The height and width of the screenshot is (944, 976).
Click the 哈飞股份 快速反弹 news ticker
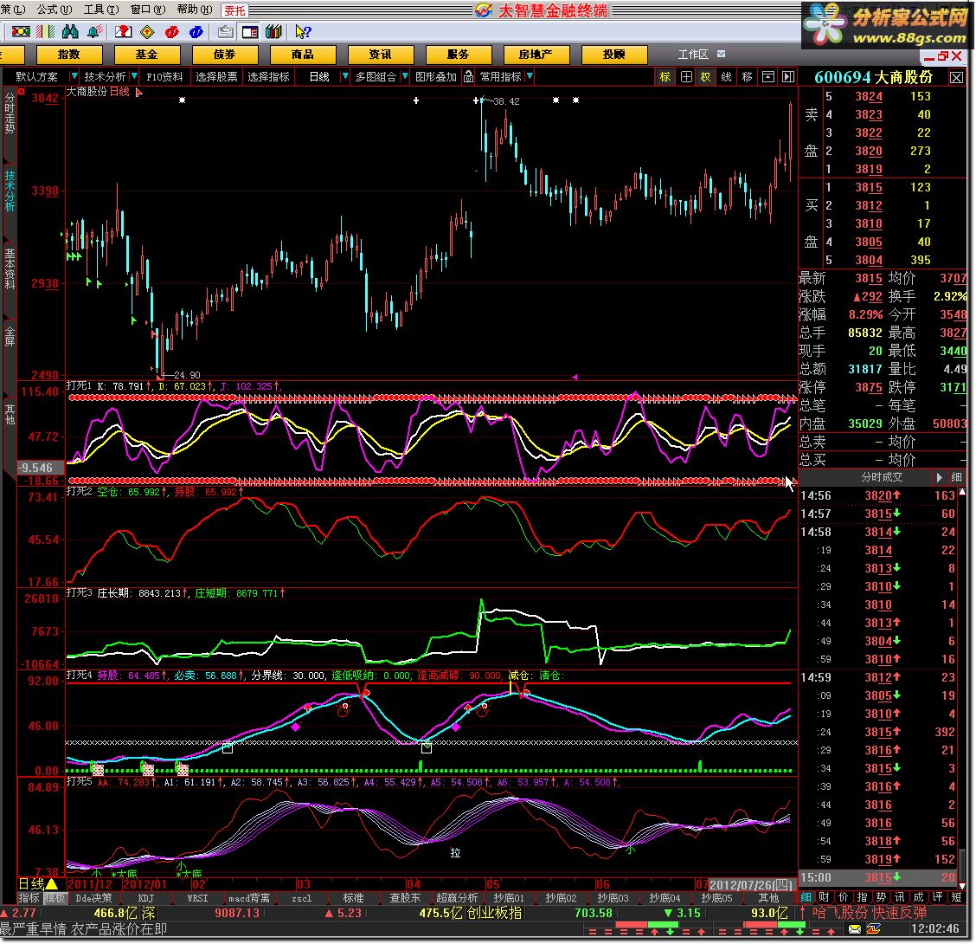click(870, 913)
